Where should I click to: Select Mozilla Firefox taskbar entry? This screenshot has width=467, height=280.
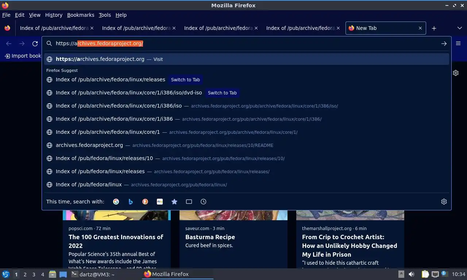pyautogui.click(x=178, y=274)
